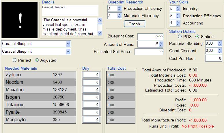224x133 pixels.
Task: Decrease the Accounting skill level
Action: click(x=178, y=24)
